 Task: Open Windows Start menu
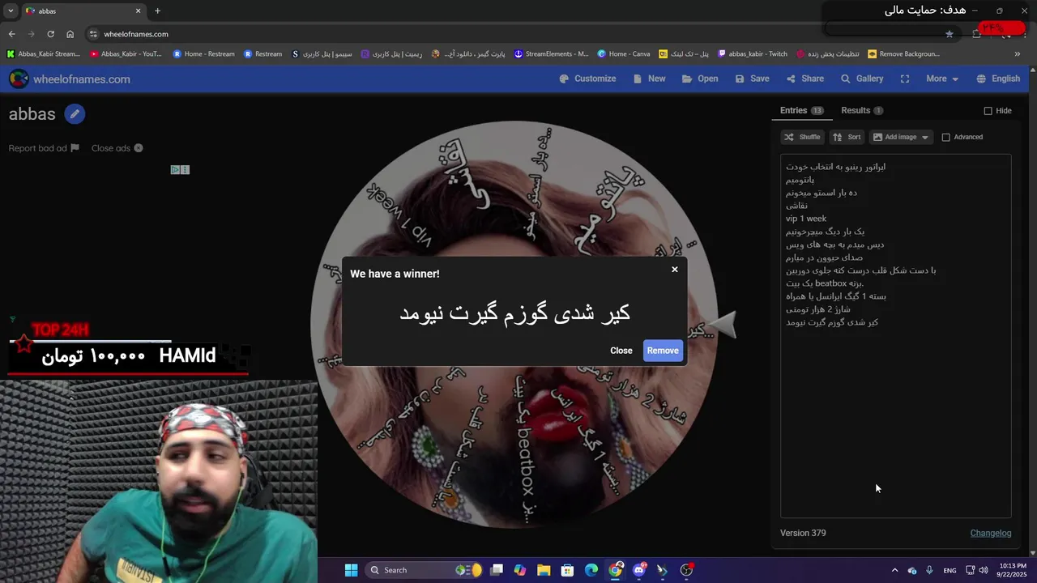point(351,570)
